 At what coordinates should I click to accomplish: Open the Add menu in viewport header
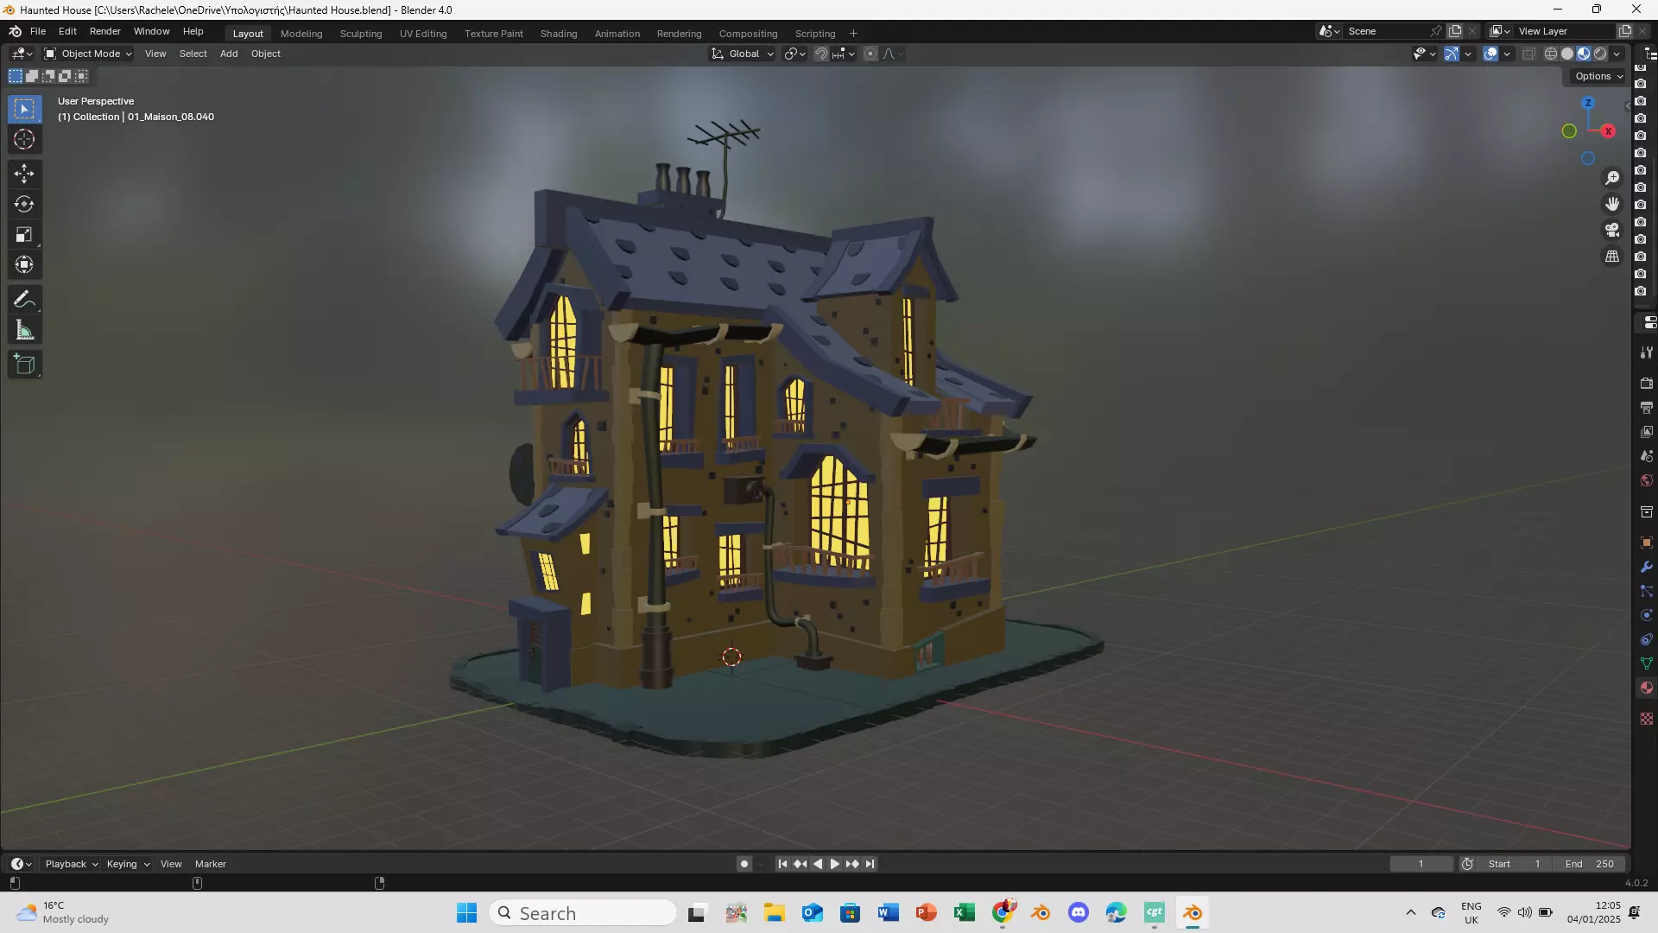(229, 54)
